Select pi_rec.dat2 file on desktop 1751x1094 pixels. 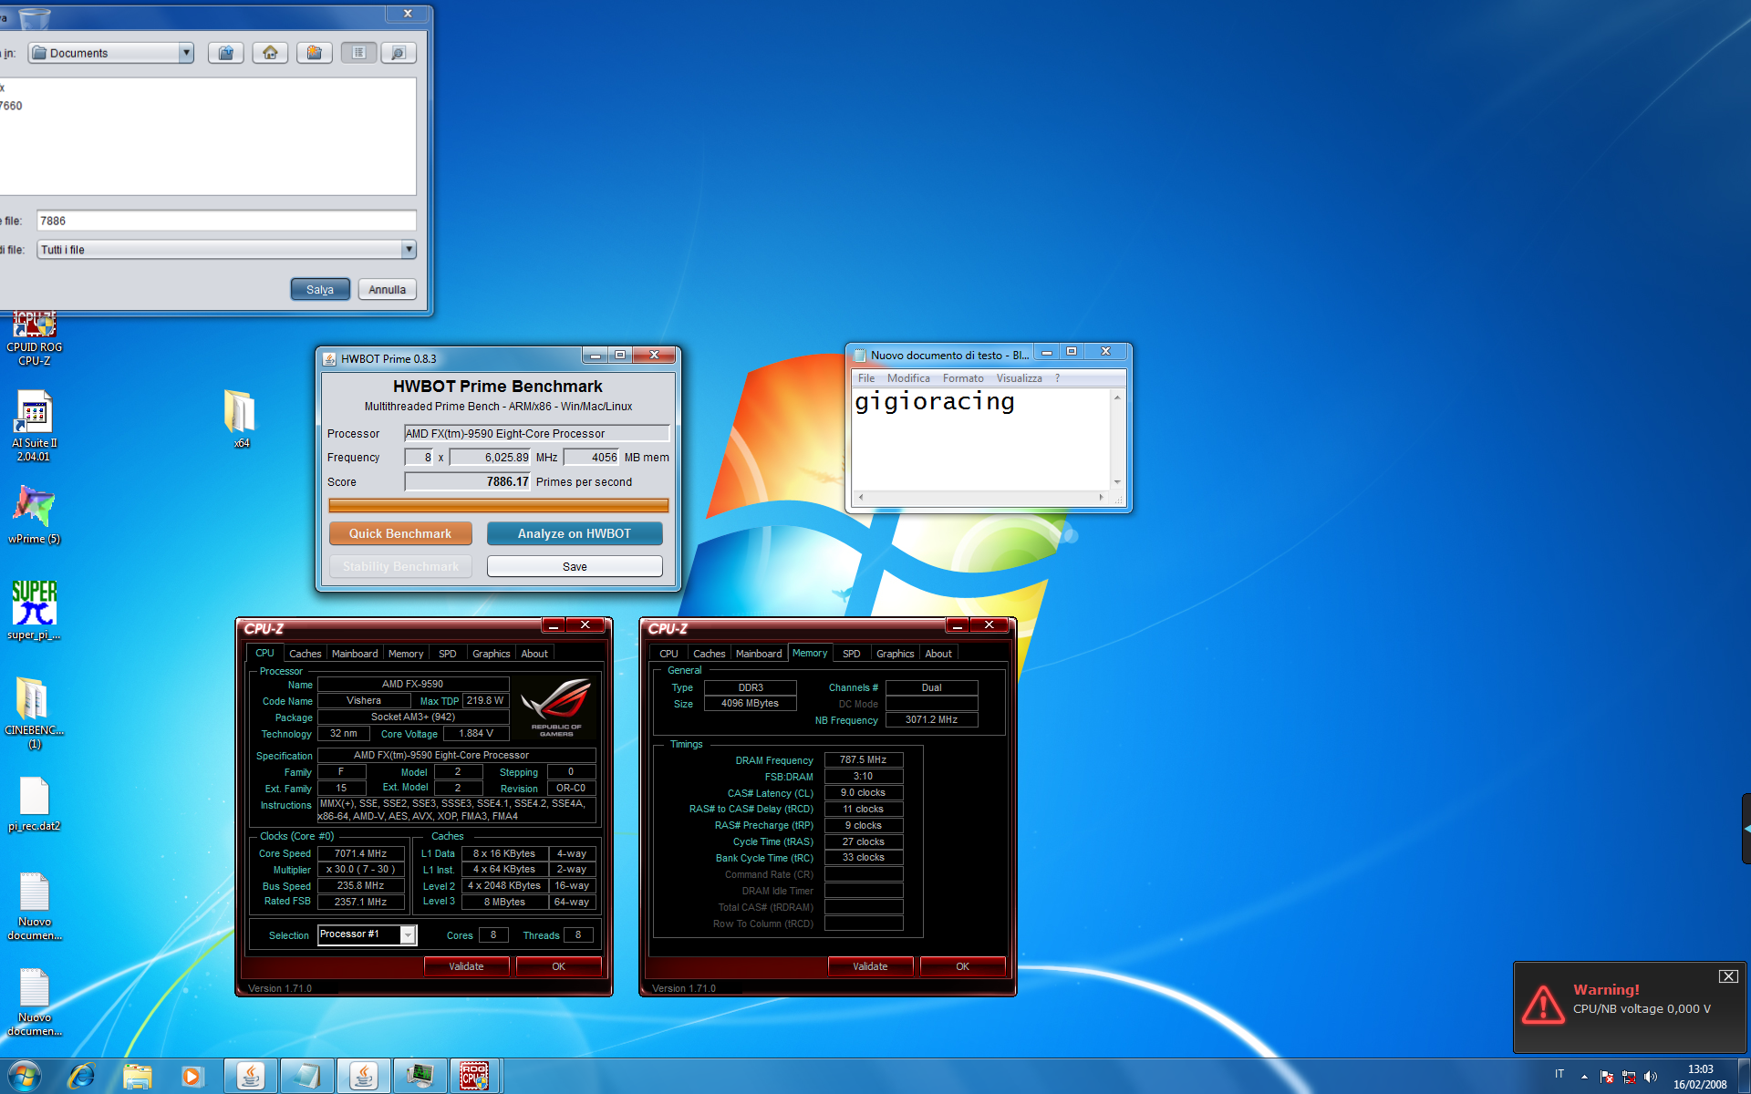[35, 803]
